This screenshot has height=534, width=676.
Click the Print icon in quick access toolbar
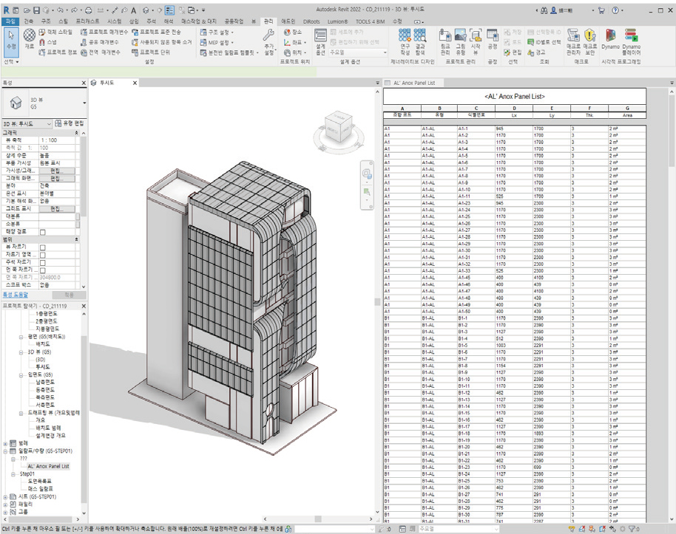(88, 10)
